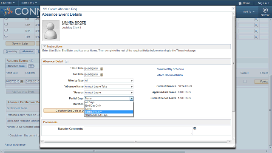Click the show-all-columns icon beside Absence Take tab
This screenshot has width=272, height=153.
point(31,66)
